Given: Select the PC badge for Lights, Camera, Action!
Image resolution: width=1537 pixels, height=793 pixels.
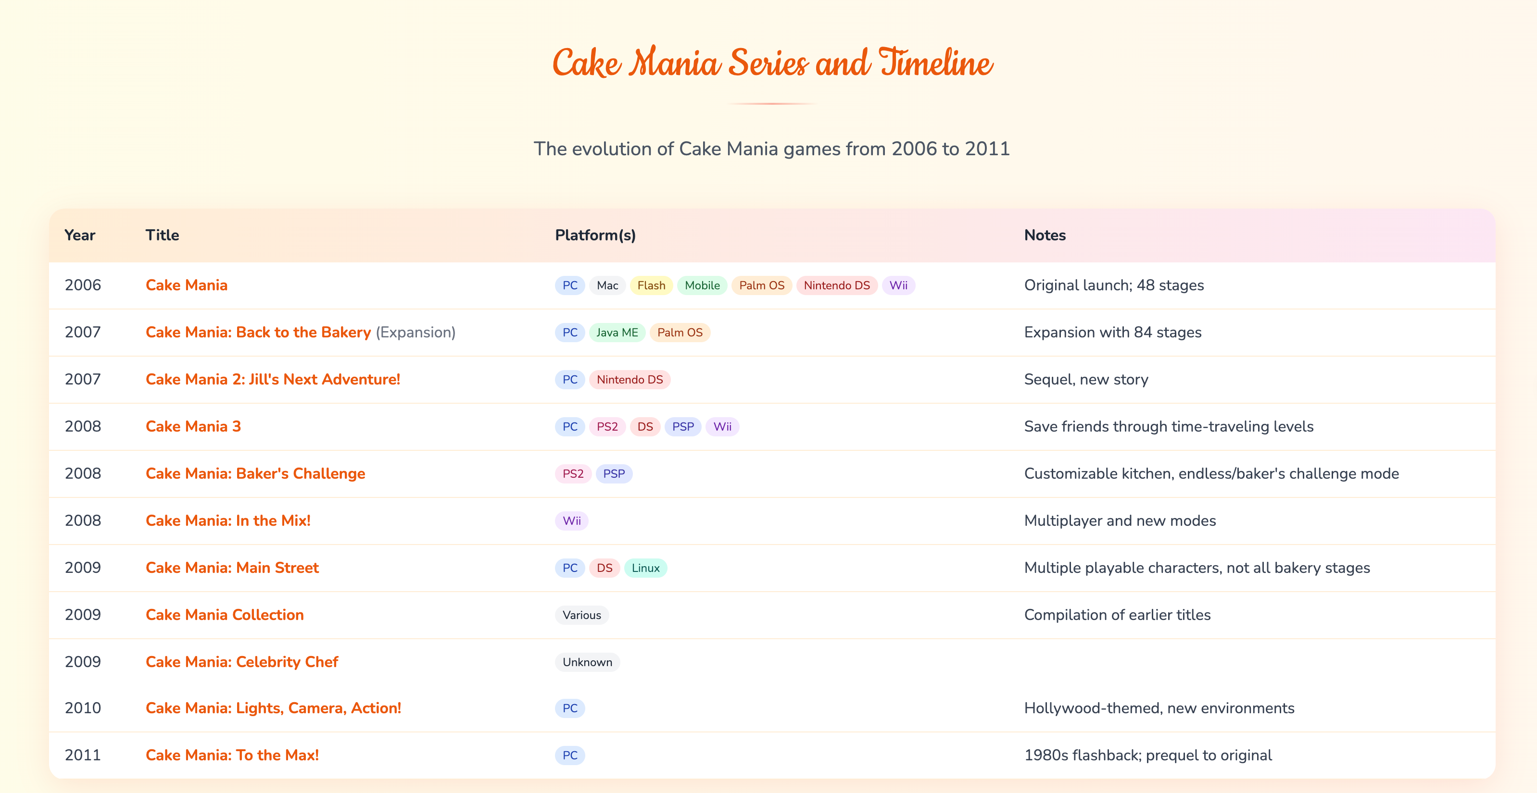Looking at the screenshot, I should (x=569, y=708).
